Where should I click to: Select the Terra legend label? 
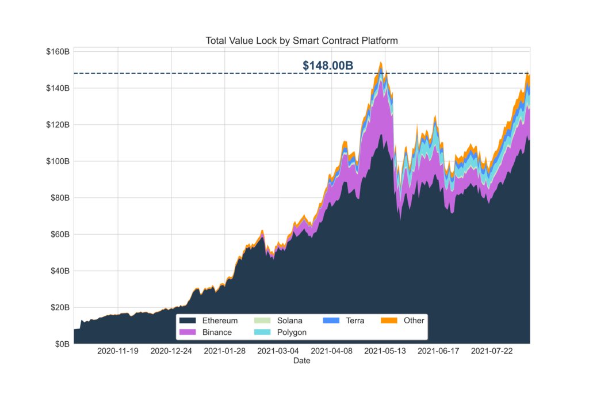click(355, 320)
